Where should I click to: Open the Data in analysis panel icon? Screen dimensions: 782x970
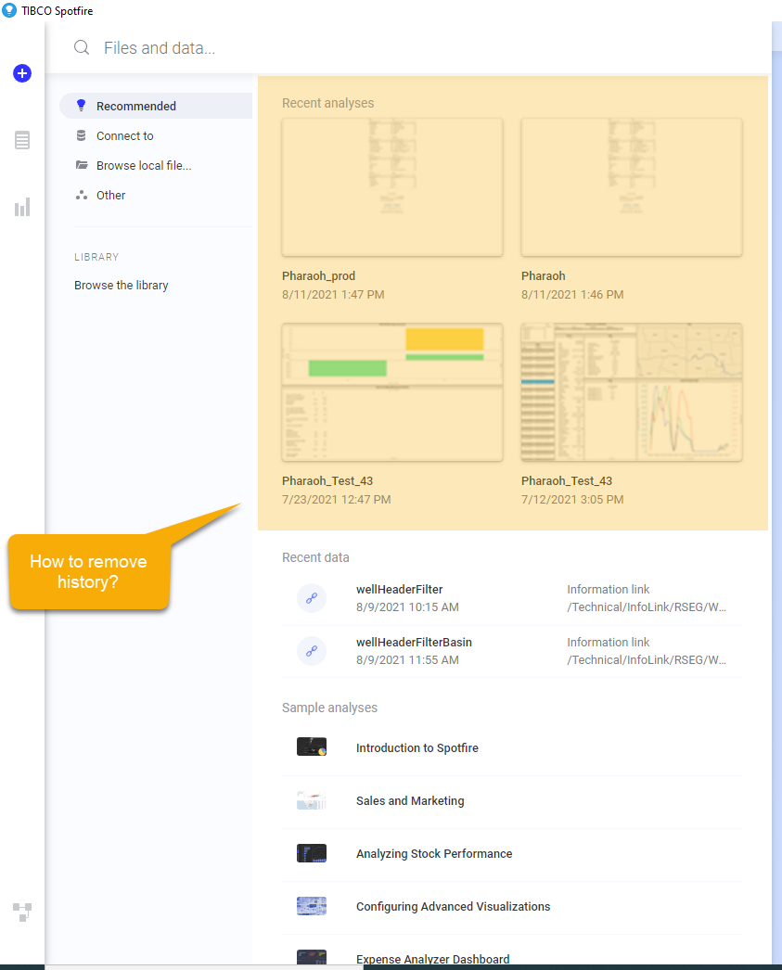[x=22, y=140]
